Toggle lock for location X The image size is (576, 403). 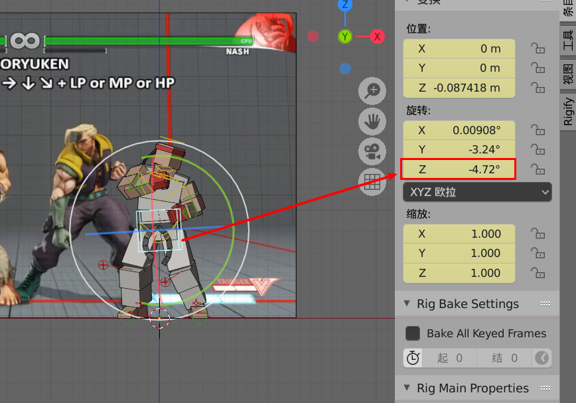(538, 48)
